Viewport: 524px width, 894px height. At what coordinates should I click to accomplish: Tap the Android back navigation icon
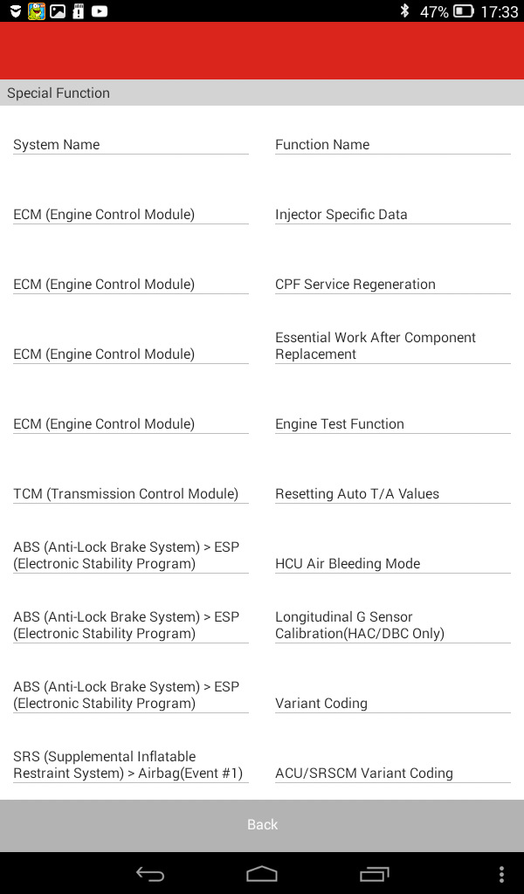[x=150, y=873]
